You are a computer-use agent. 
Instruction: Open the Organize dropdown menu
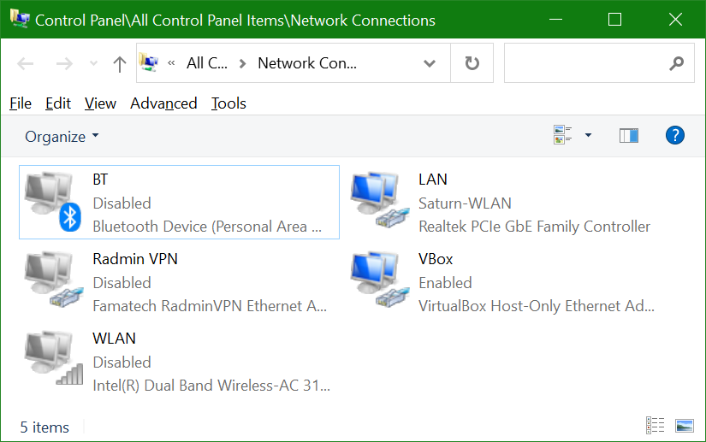tap(62, 136)
